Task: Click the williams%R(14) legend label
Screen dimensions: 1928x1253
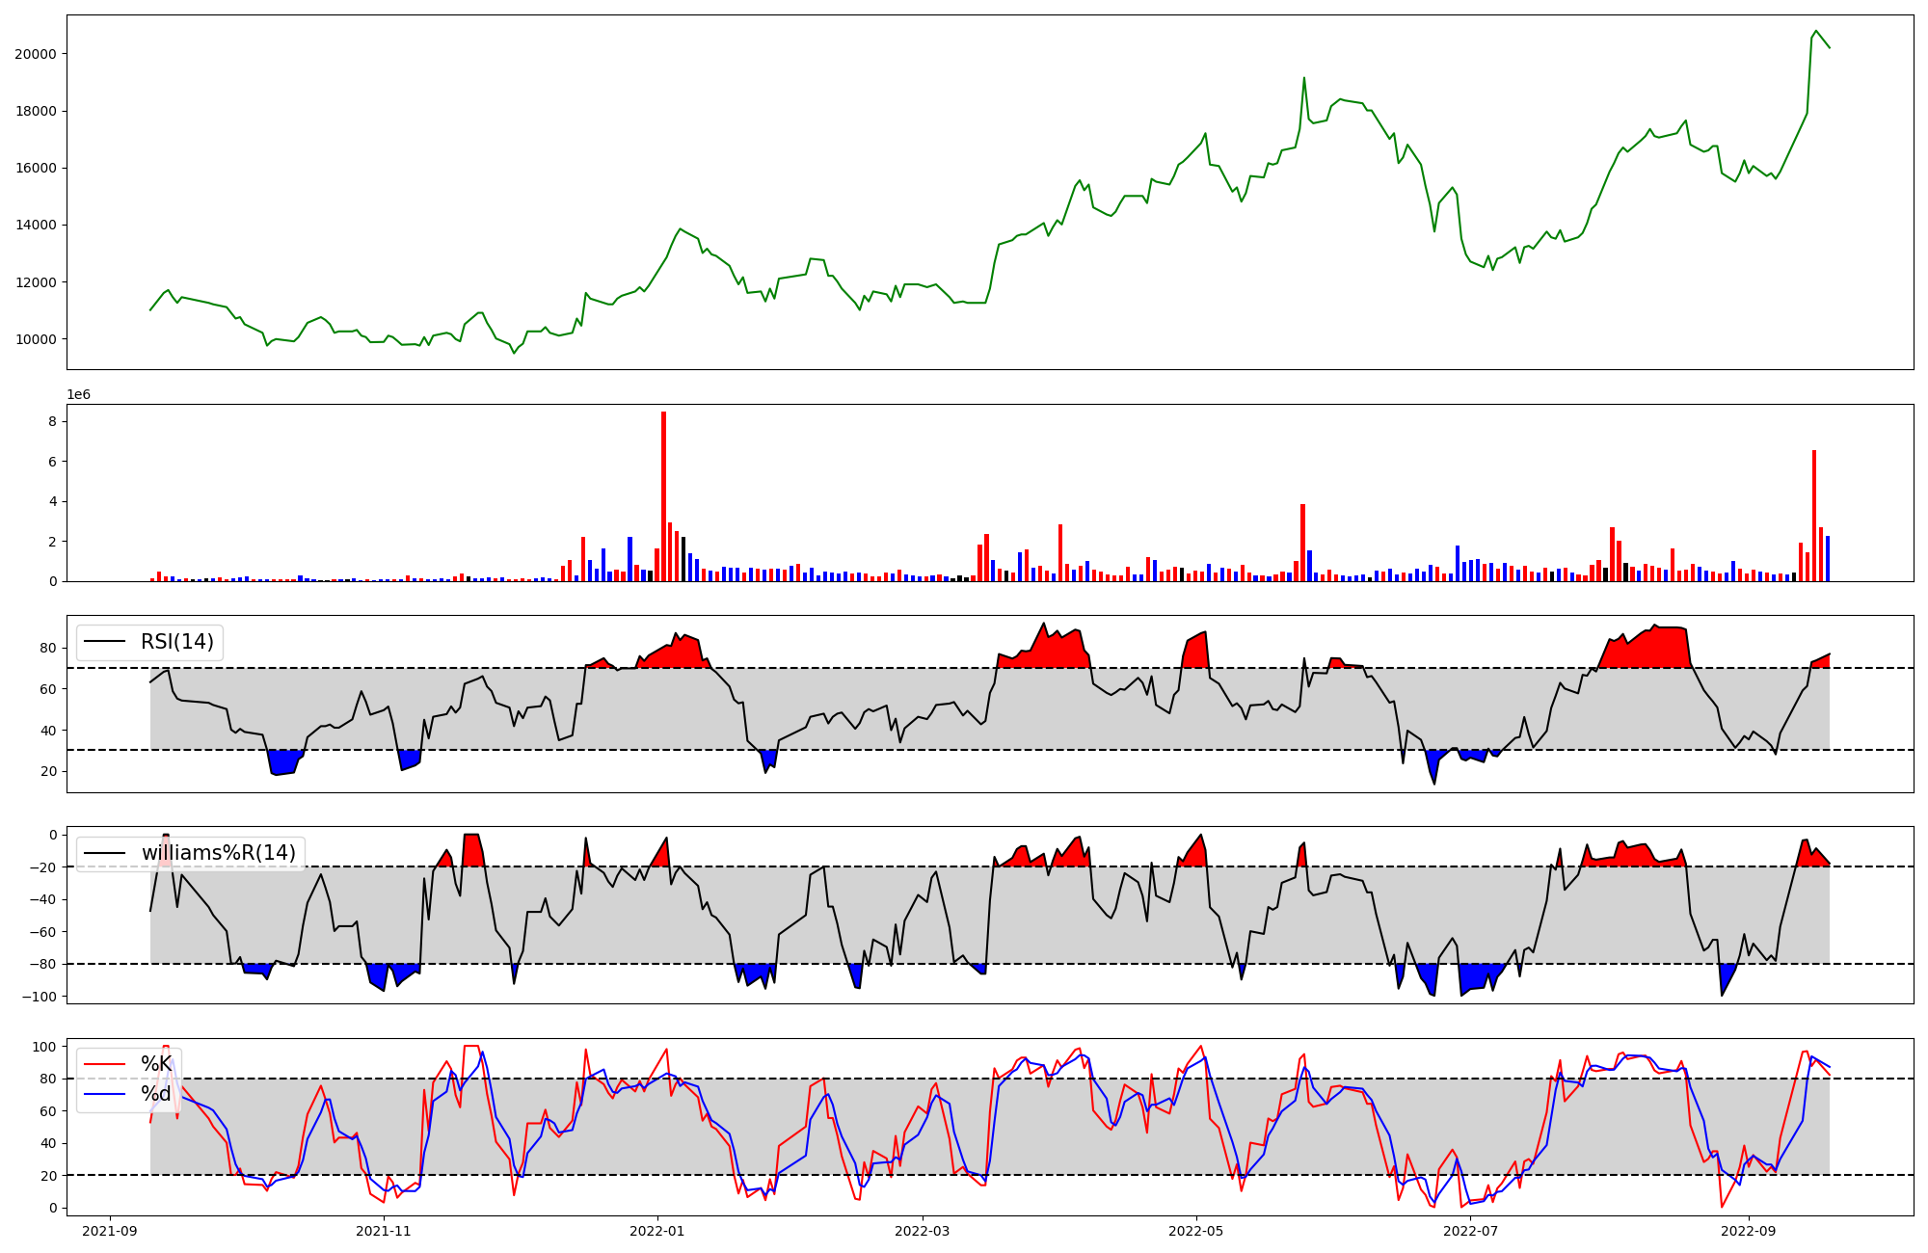Action: (218, 853)
